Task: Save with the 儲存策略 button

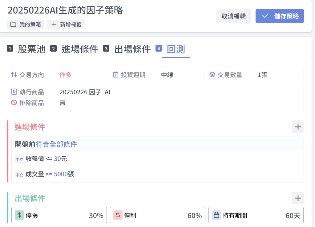Action: click(x=280, y=16)
